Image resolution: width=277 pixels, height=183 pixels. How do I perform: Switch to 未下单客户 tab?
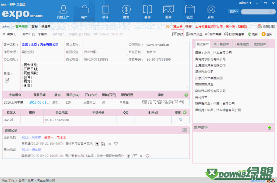pyautogui.click(x=221, y=44)
